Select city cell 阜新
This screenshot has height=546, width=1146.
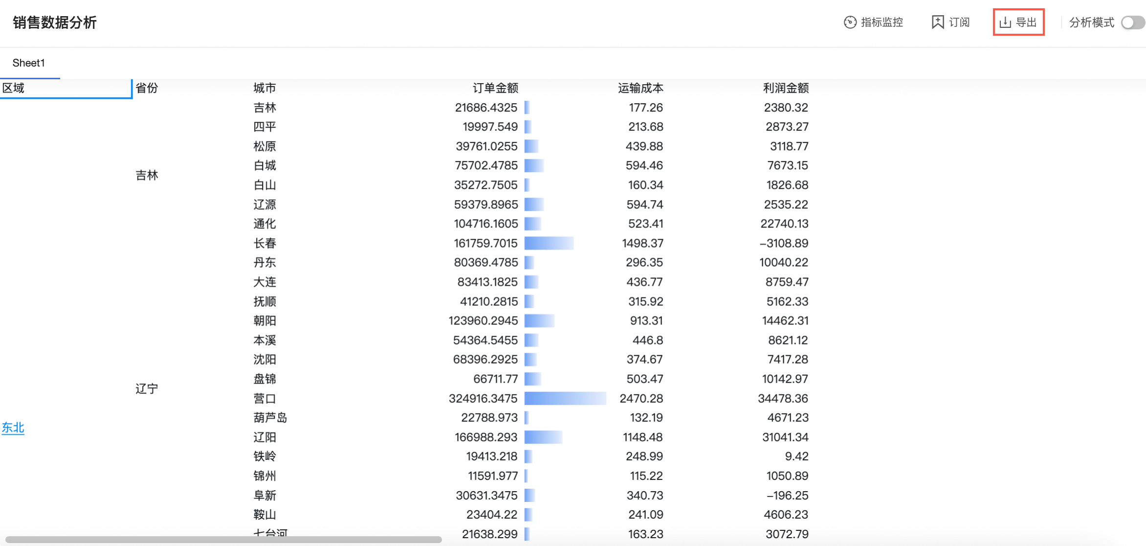pos(265,495)
